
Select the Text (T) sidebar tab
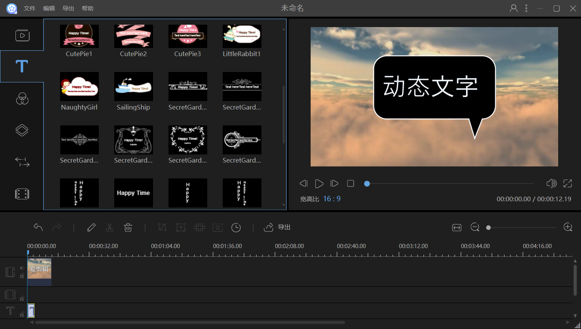coord(22,66)
